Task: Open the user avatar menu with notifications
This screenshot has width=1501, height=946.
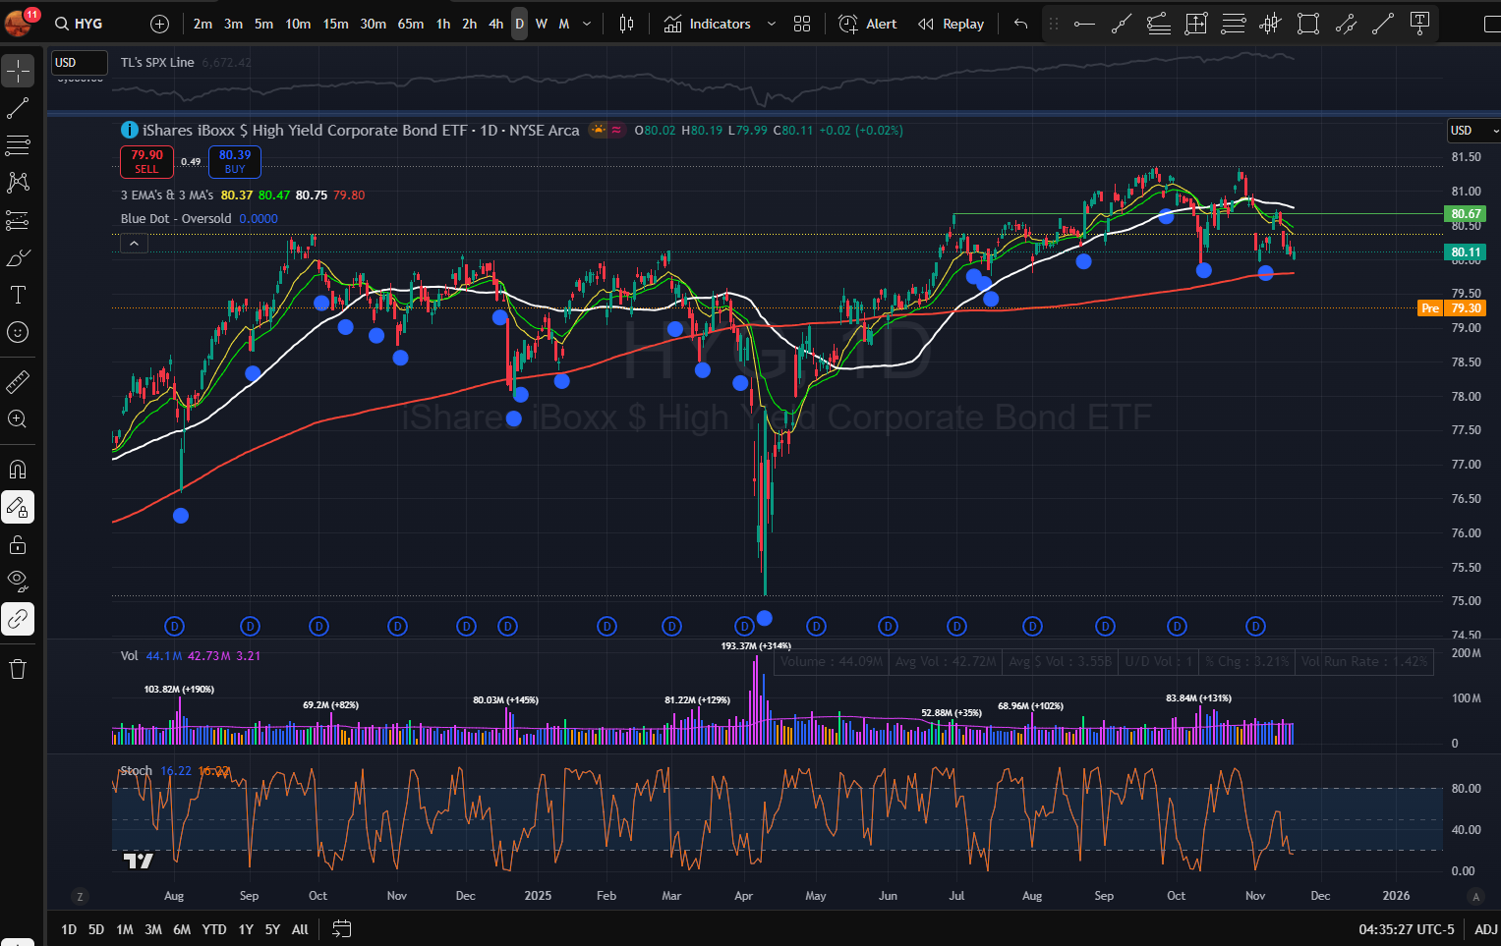Action: (20, 21)
